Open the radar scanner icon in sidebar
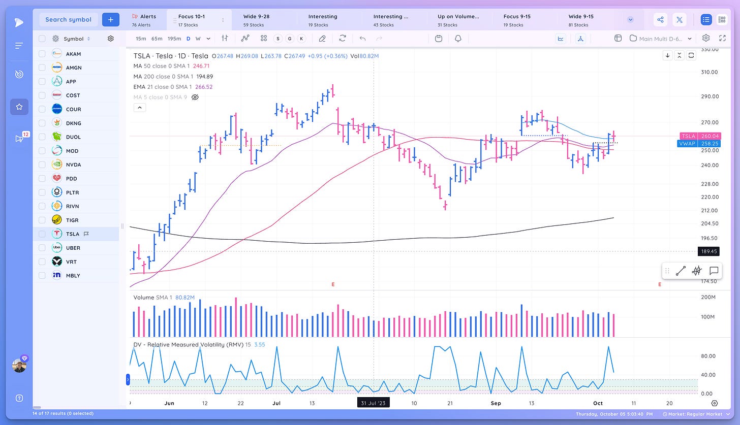The image size is (740, 425). click(19, 74)
